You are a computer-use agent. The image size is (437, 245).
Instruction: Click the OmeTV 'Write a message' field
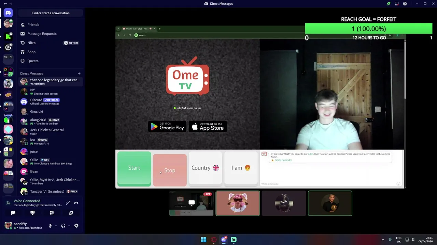click(328, 184)
